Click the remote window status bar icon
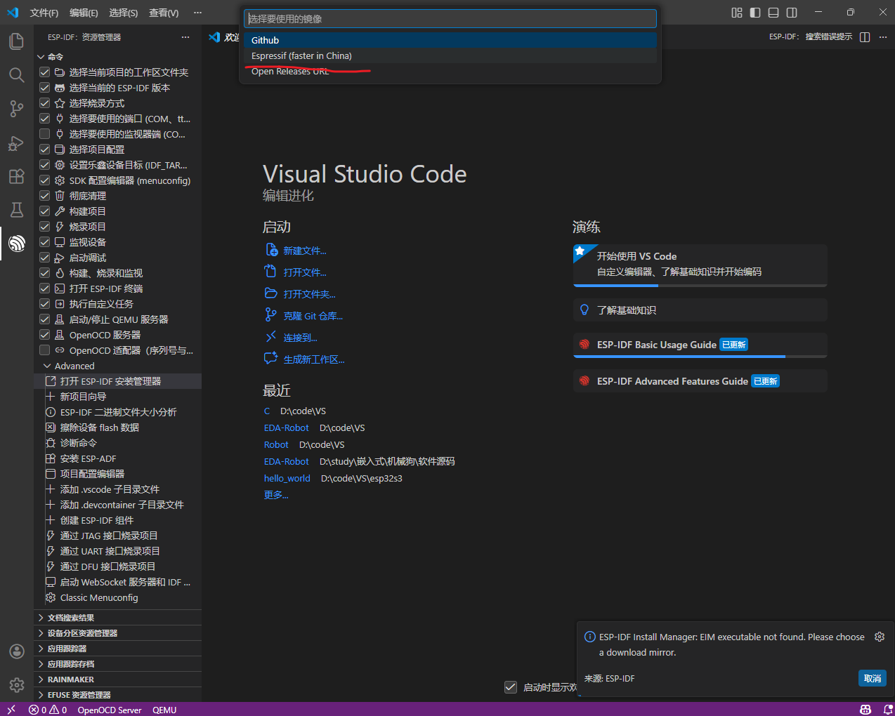The width and height of the screenshot is (895, 716). [11, 710]
